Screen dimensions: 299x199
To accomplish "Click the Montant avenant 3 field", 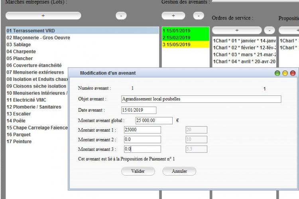I will pos(142,149).
